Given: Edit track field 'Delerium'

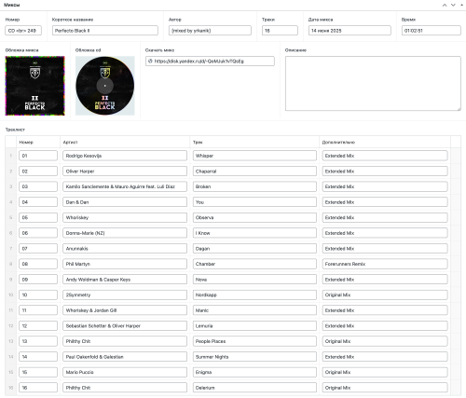Looking at the screenshot, I should pyautogui.click(x=254, y=388).
